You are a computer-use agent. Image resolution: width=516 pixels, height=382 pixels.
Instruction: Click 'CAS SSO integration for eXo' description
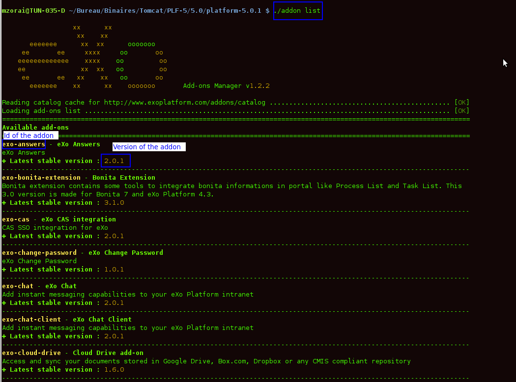click(55, 227)
